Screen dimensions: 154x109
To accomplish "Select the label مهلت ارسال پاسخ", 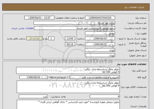I will point(137,39).
